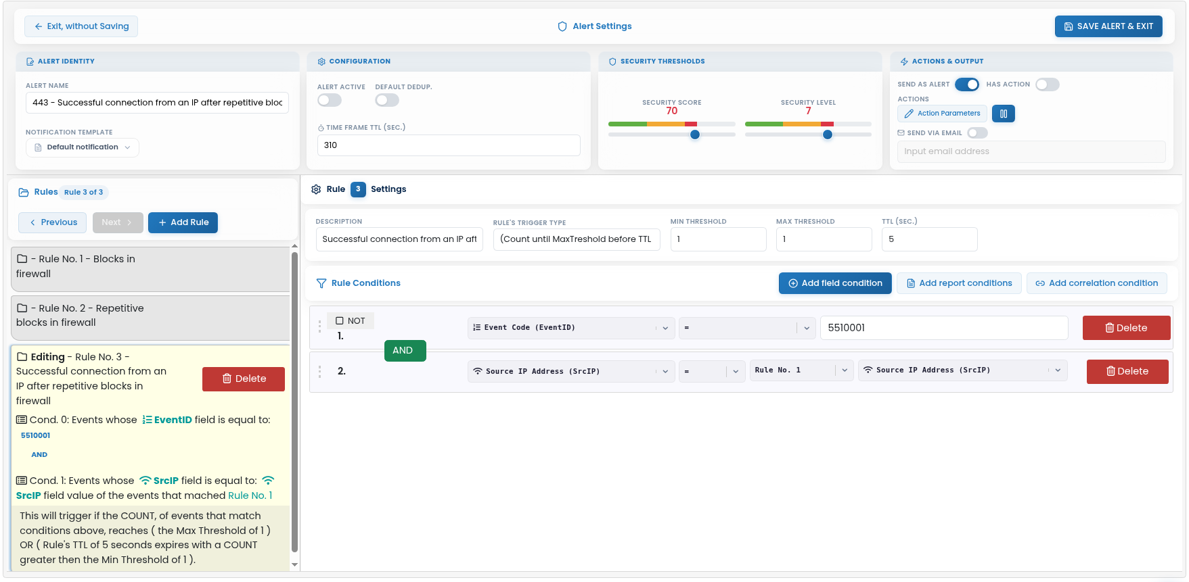Click the Rule Conditions filter icon

tap(321, 283)
